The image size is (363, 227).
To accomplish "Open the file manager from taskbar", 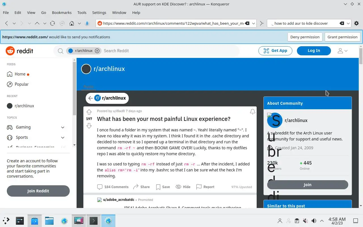I will coord(49,220).
